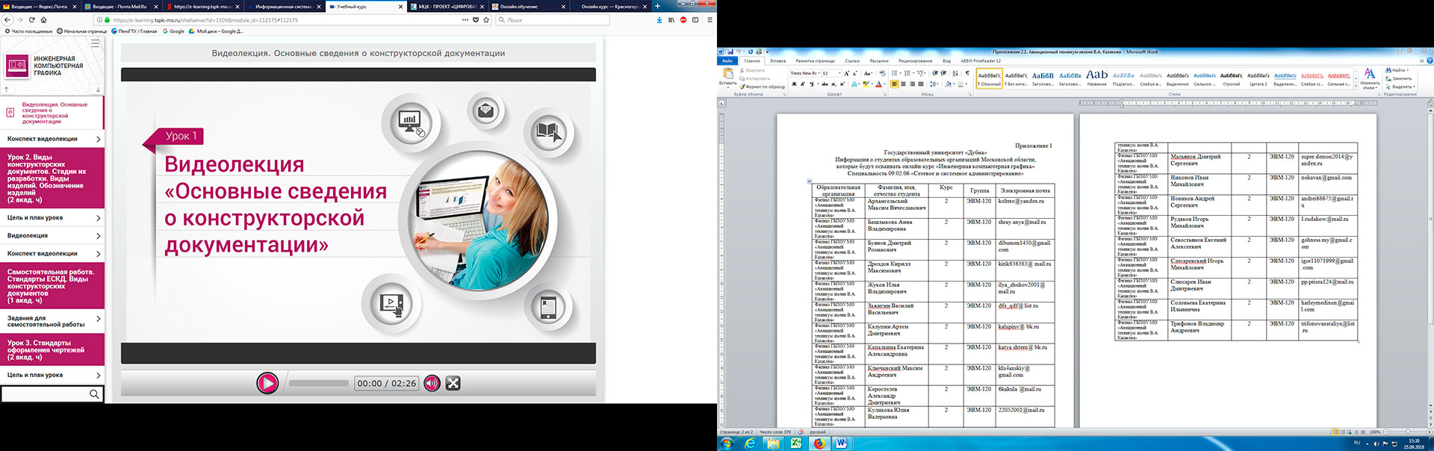Open Мой диск Google bookmark
This screenshot has width=1434, height=451.
tap(216, 31)
